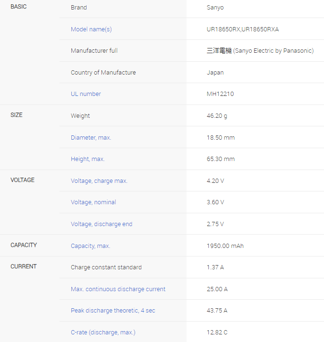Image resolution: width=324 pixels, height=342 pixels.
Task: Click the UL number value MH12210
Action: point(220,94)
